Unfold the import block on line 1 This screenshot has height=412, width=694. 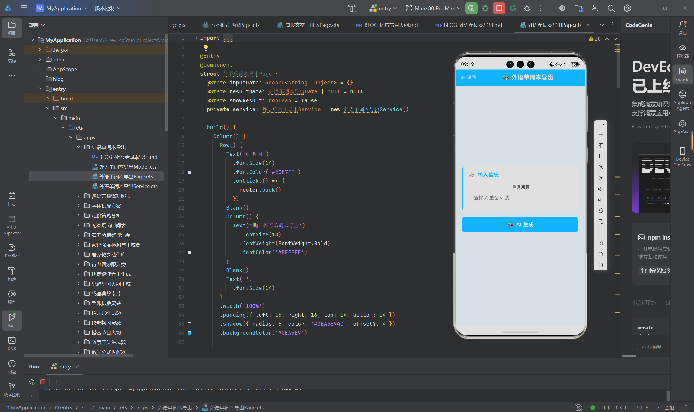196,38
